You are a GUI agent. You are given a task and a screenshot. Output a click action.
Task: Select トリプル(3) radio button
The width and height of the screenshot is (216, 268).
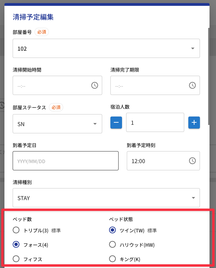click(16, 230)
